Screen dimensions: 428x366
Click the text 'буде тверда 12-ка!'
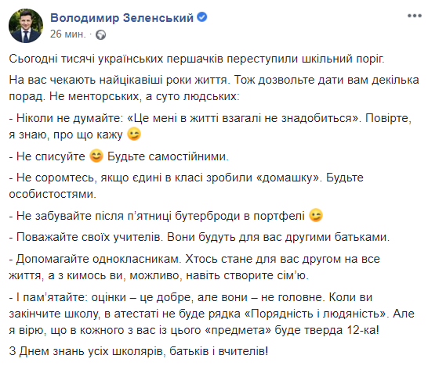[327, 330]
